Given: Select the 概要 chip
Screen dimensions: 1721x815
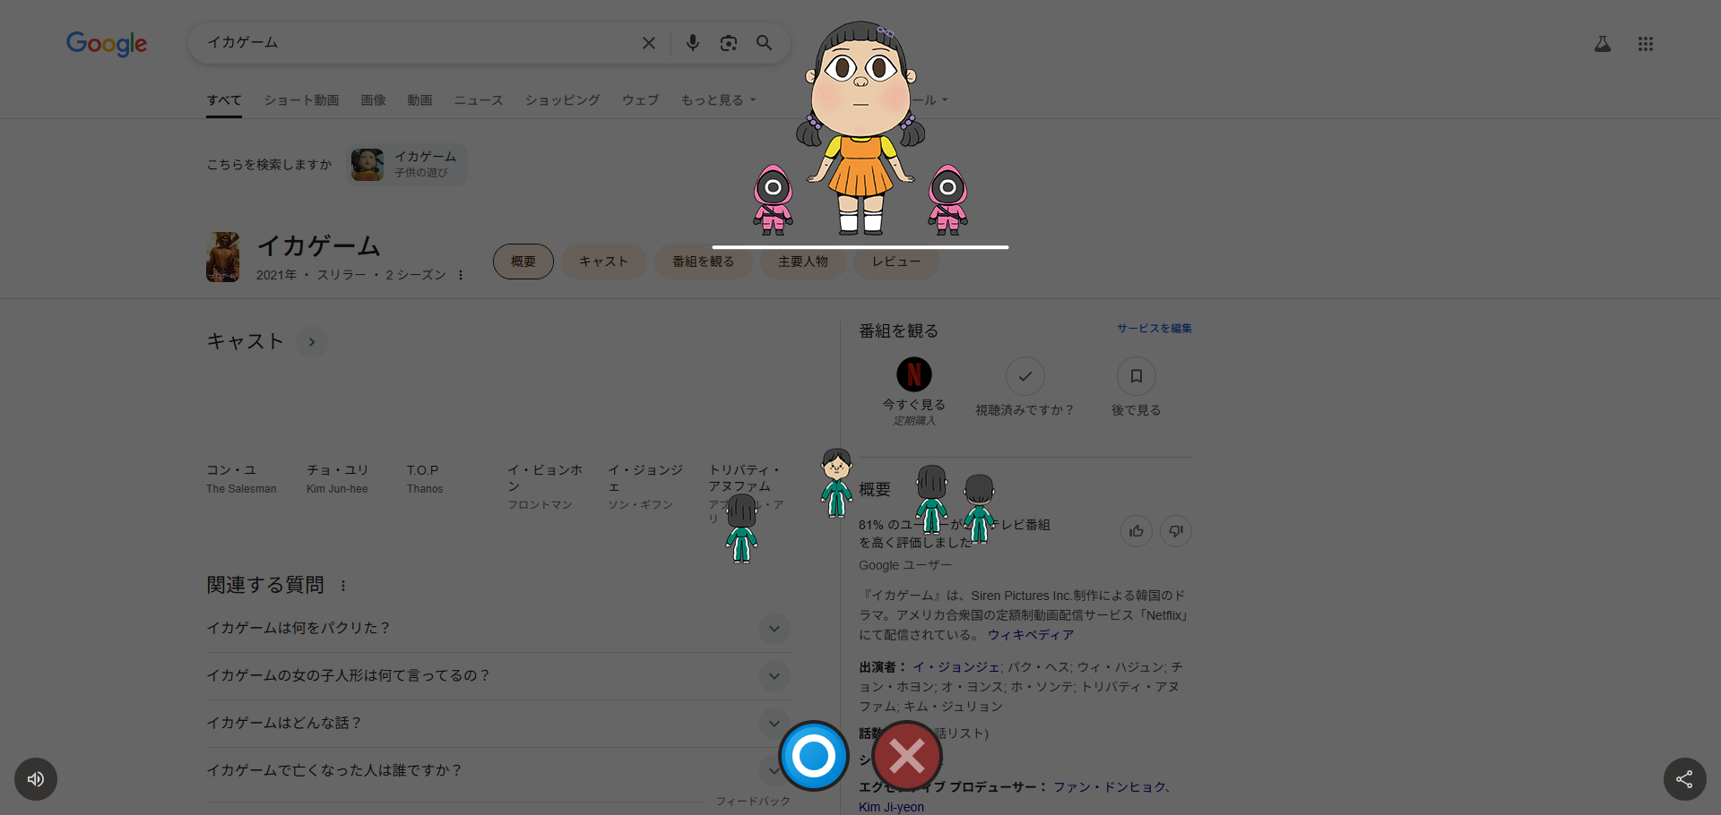Looking at the screenshot, I should 523,262.
